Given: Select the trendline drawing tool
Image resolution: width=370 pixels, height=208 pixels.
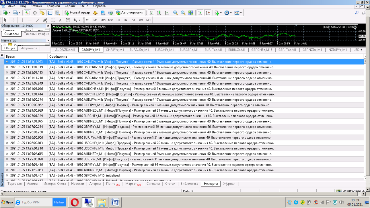Looking at the screenshot, I should [38, 20].
